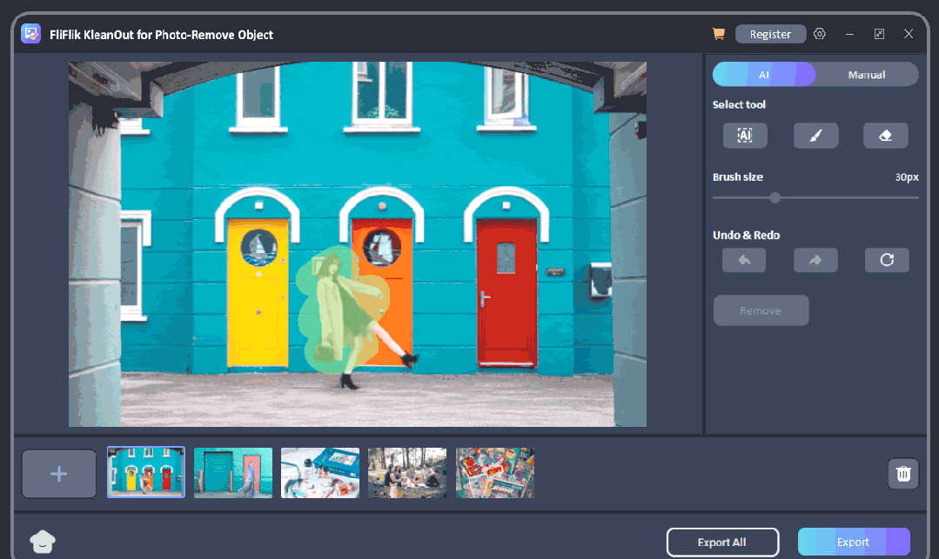Click the Register button

point(770,34)
